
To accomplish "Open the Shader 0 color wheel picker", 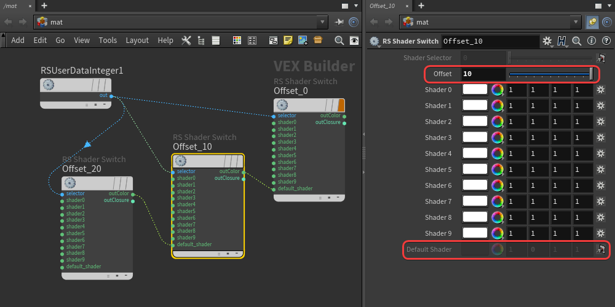I will point(498,90).
